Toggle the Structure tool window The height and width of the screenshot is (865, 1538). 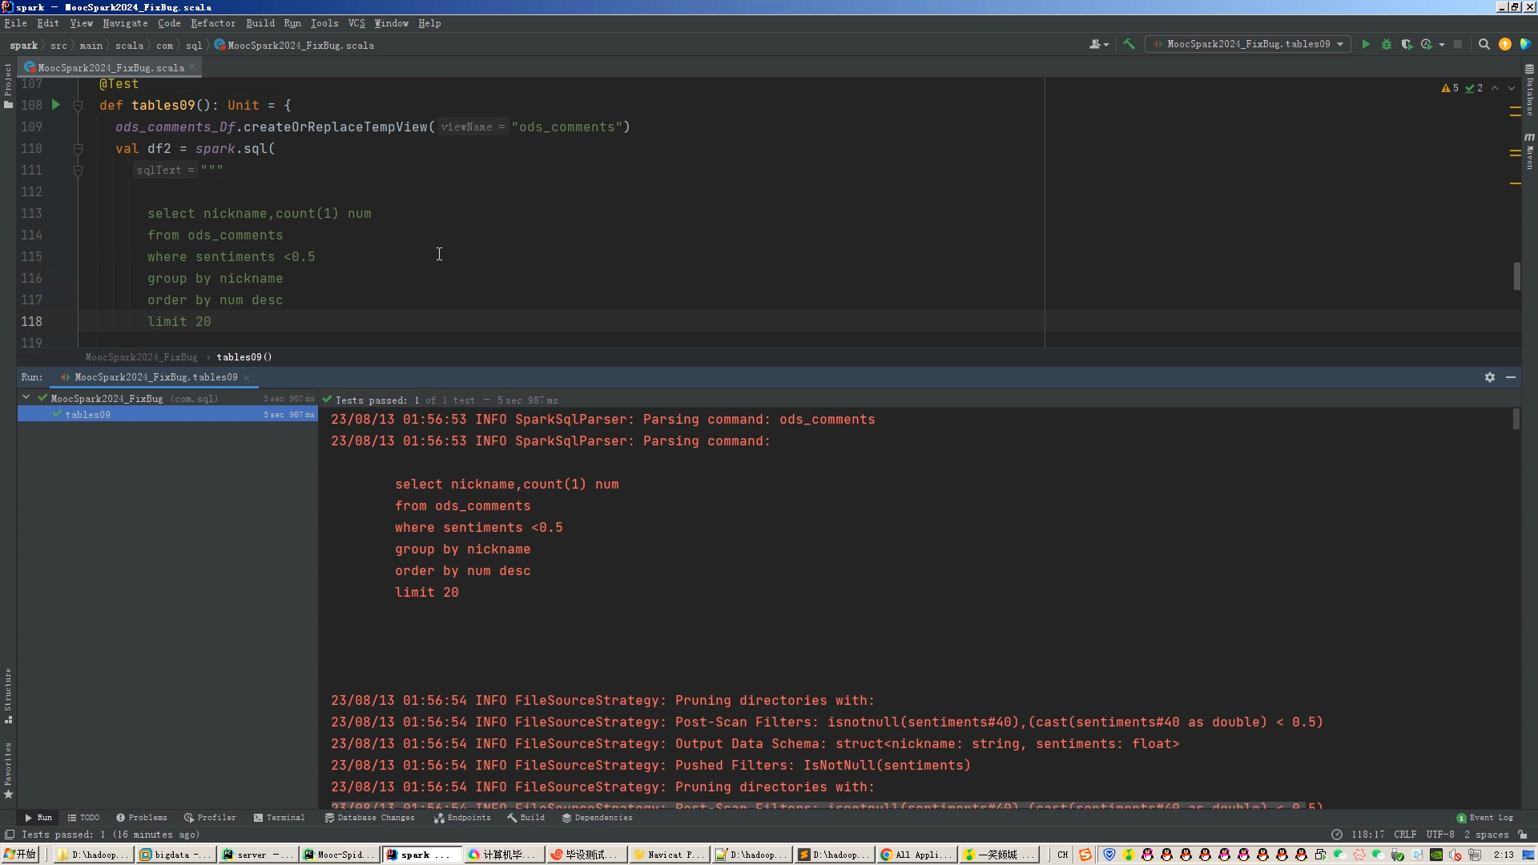[8, 694]
